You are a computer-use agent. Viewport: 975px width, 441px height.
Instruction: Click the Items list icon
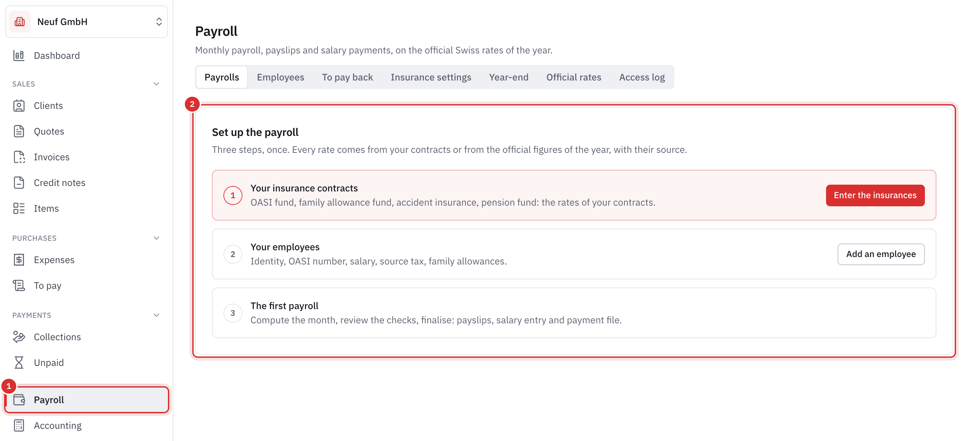19,208
